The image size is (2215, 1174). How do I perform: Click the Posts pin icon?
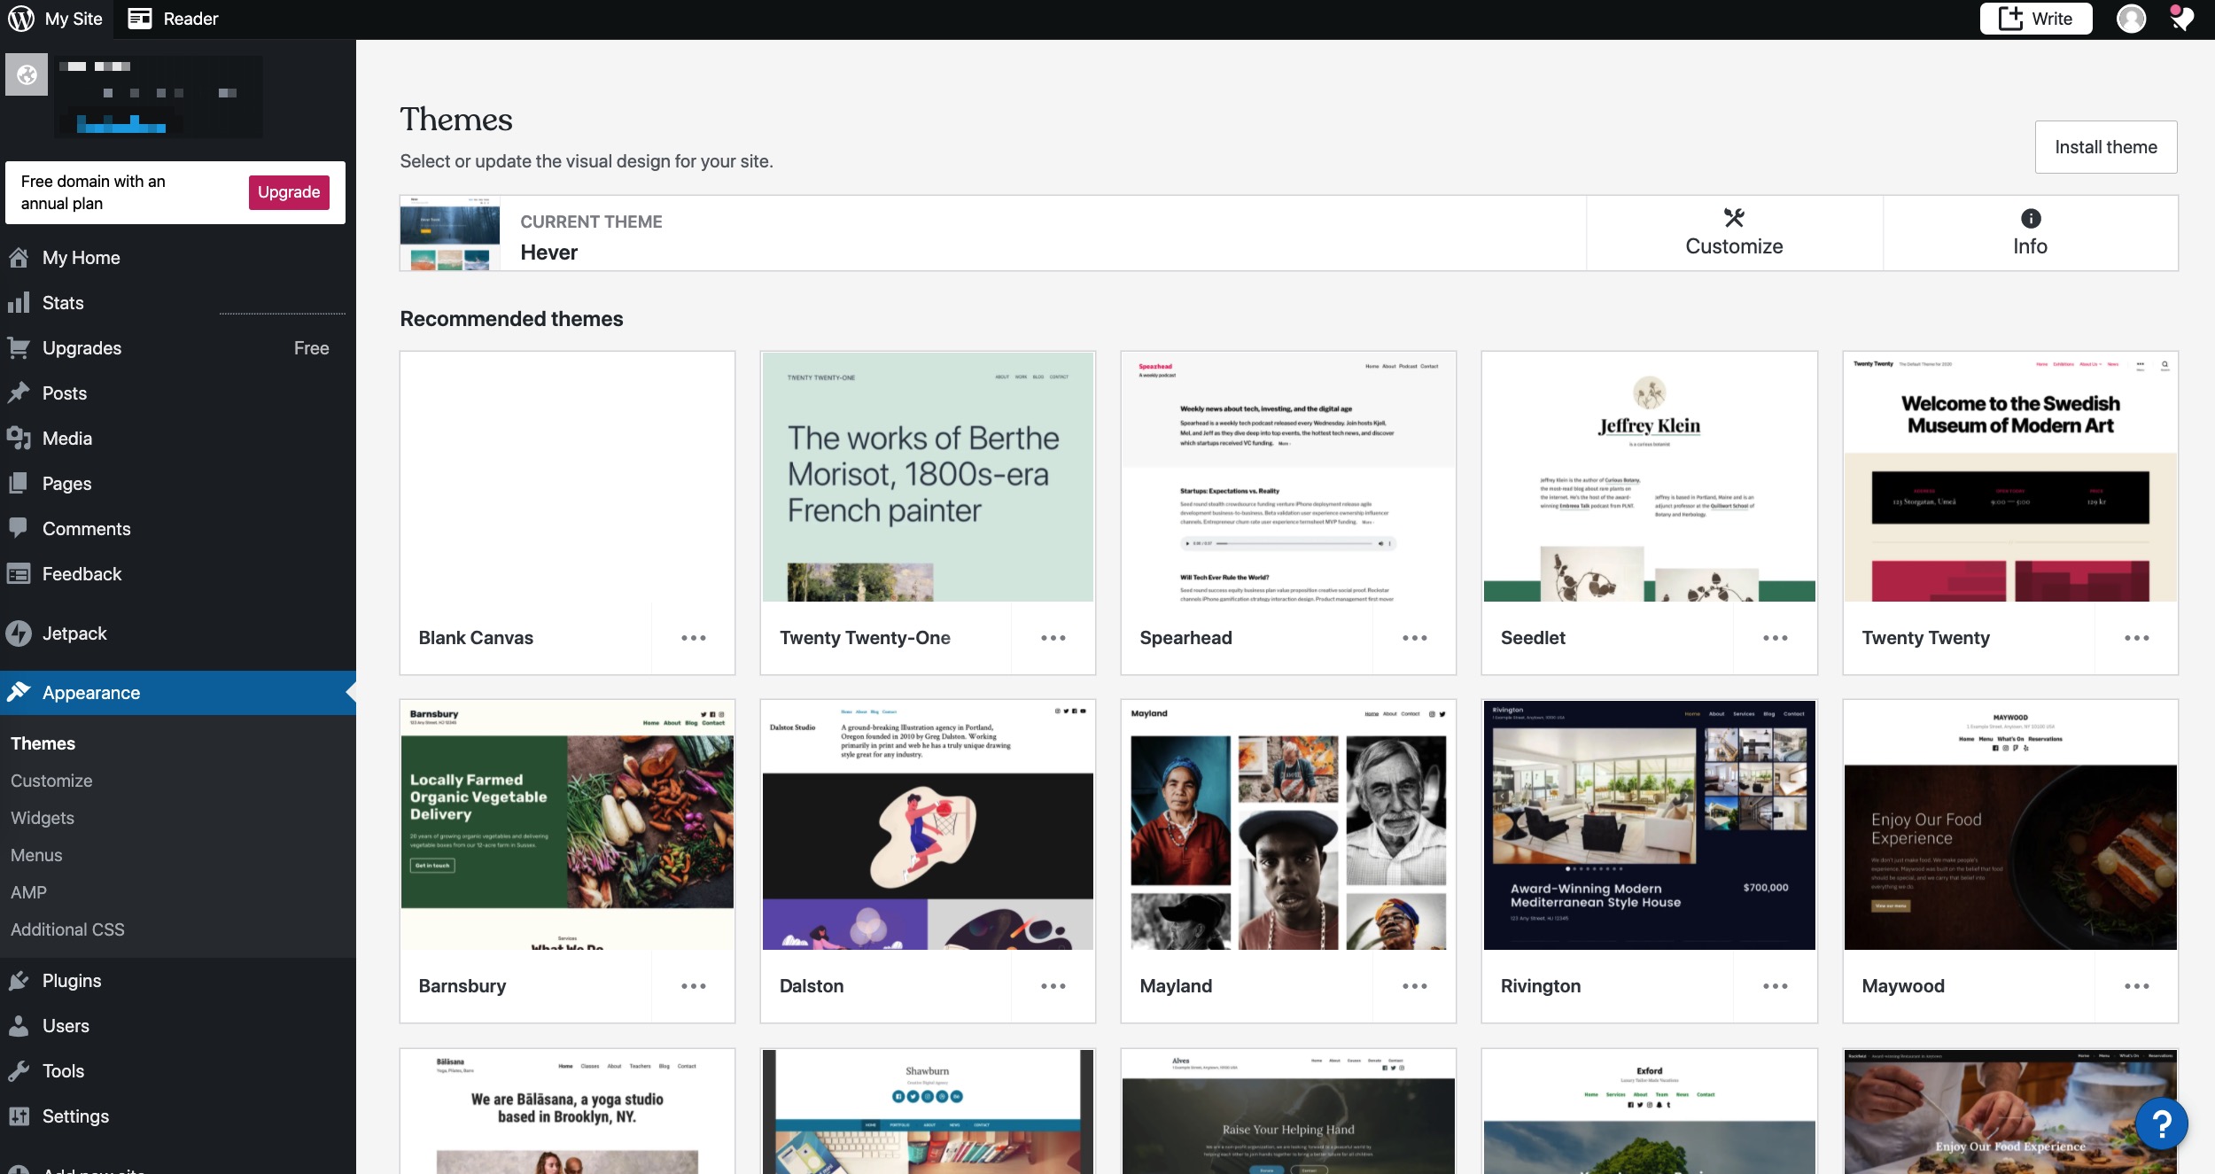click(x=19, y=393)
